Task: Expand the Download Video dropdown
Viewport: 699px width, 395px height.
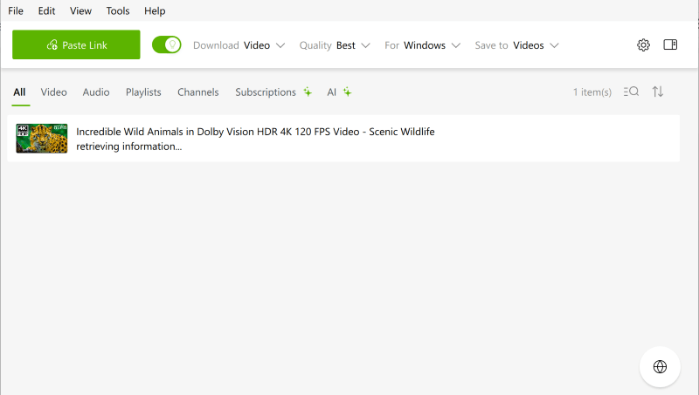Action: (239, 45)
